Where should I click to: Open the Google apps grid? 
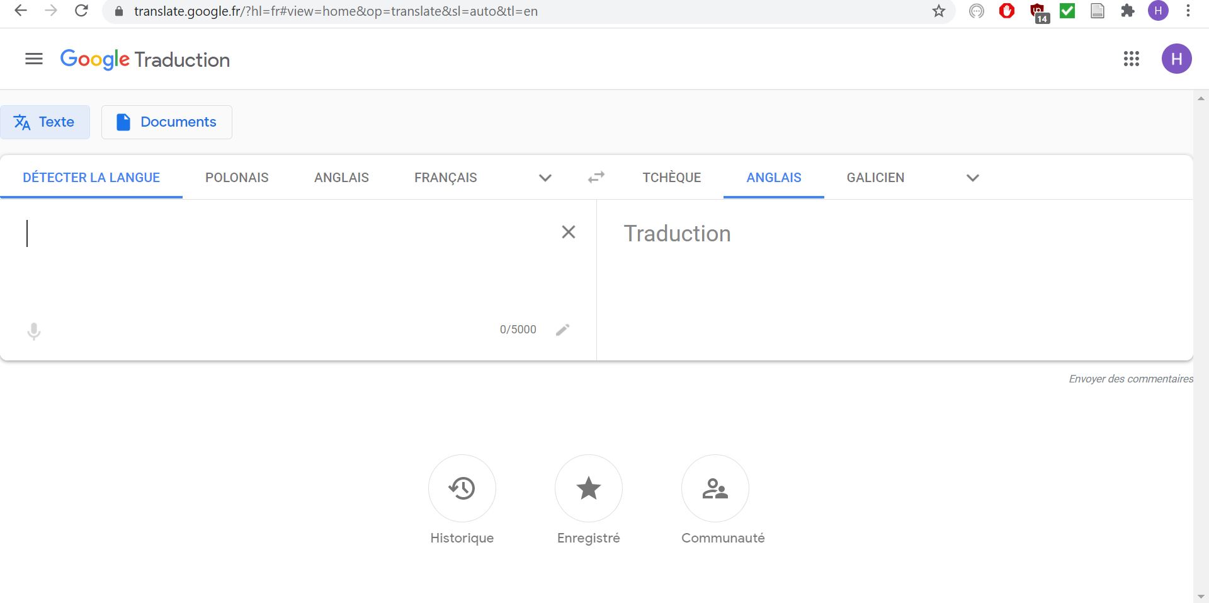[1132, 59]
